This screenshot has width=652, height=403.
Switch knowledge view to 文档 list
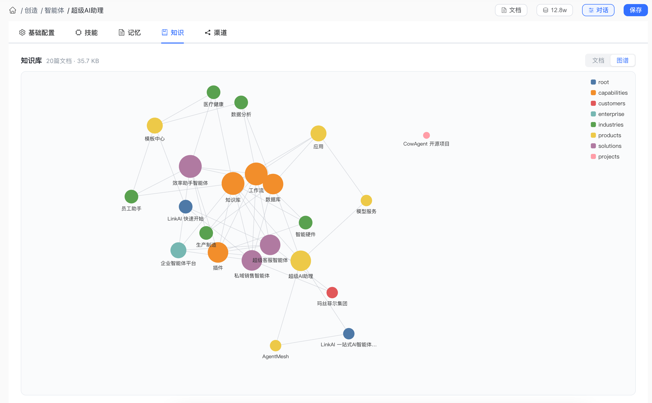coord(598,61)
